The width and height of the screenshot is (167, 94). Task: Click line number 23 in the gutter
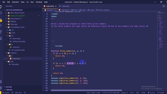point(46,51)
